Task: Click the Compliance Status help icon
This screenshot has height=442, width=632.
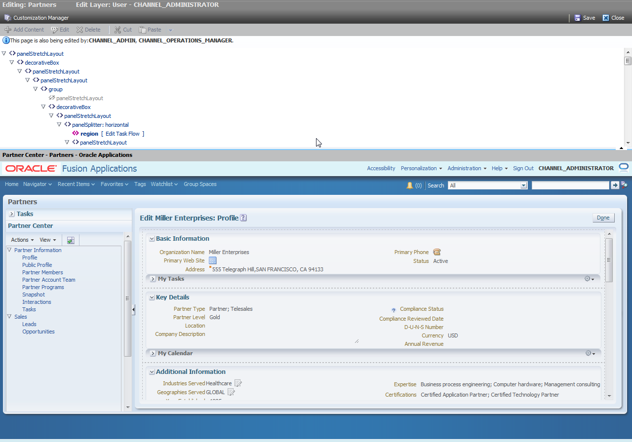Action: (394, 310)
